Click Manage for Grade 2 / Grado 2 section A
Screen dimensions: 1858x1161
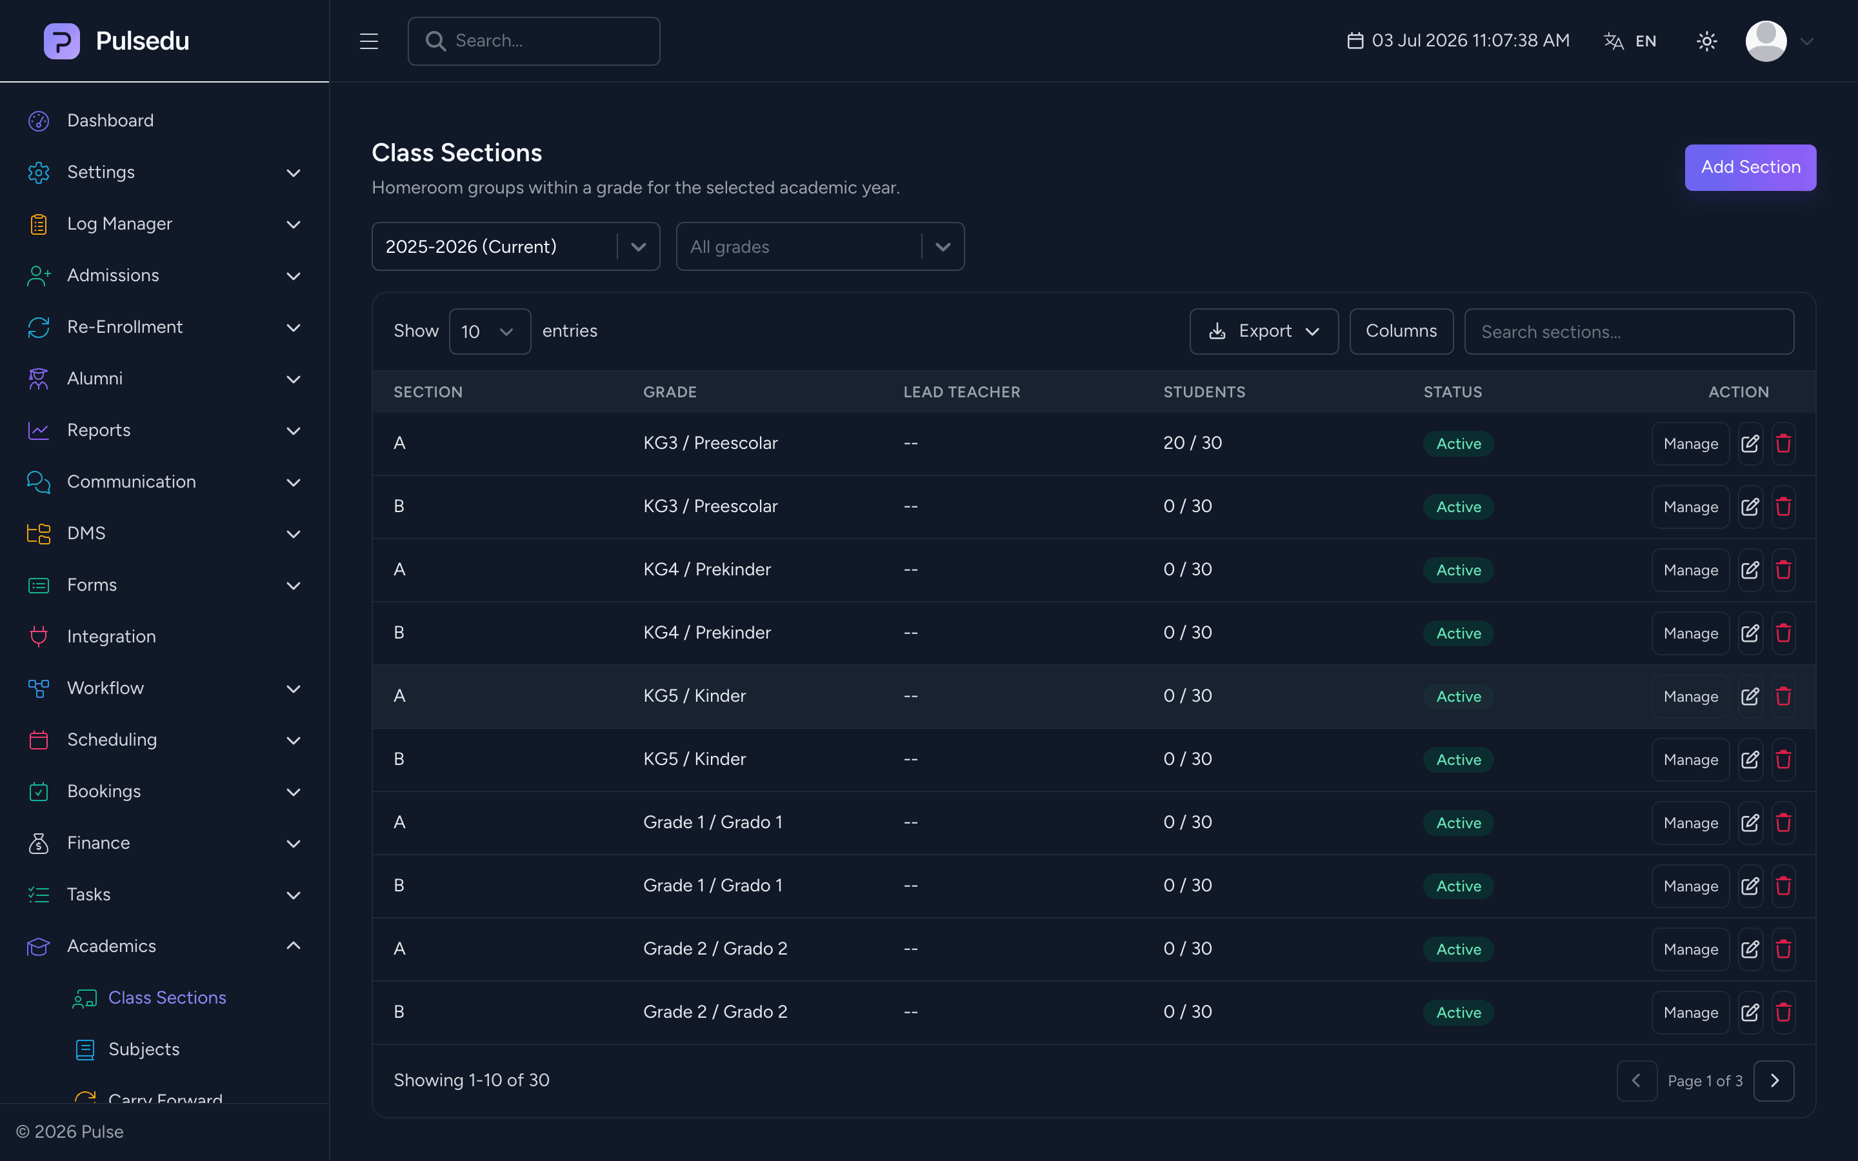pyautogui.click(x=1690, y=949)
